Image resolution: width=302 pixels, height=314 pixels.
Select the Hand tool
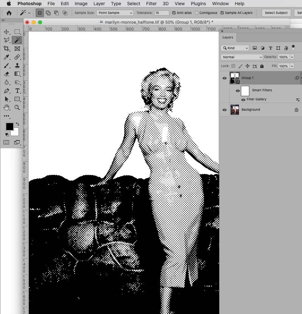6,107
